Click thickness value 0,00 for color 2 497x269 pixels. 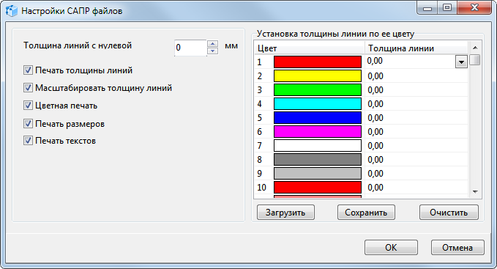point(375,76)
